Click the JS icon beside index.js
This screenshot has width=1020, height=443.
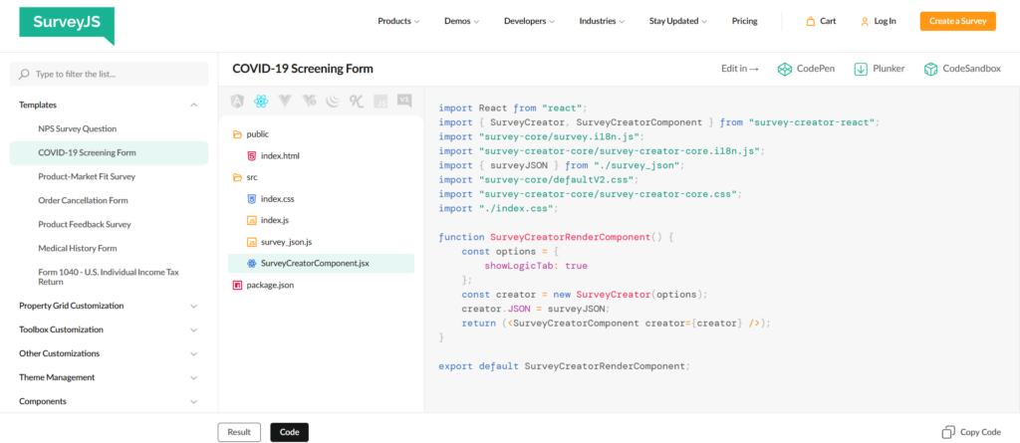[252, 221]
